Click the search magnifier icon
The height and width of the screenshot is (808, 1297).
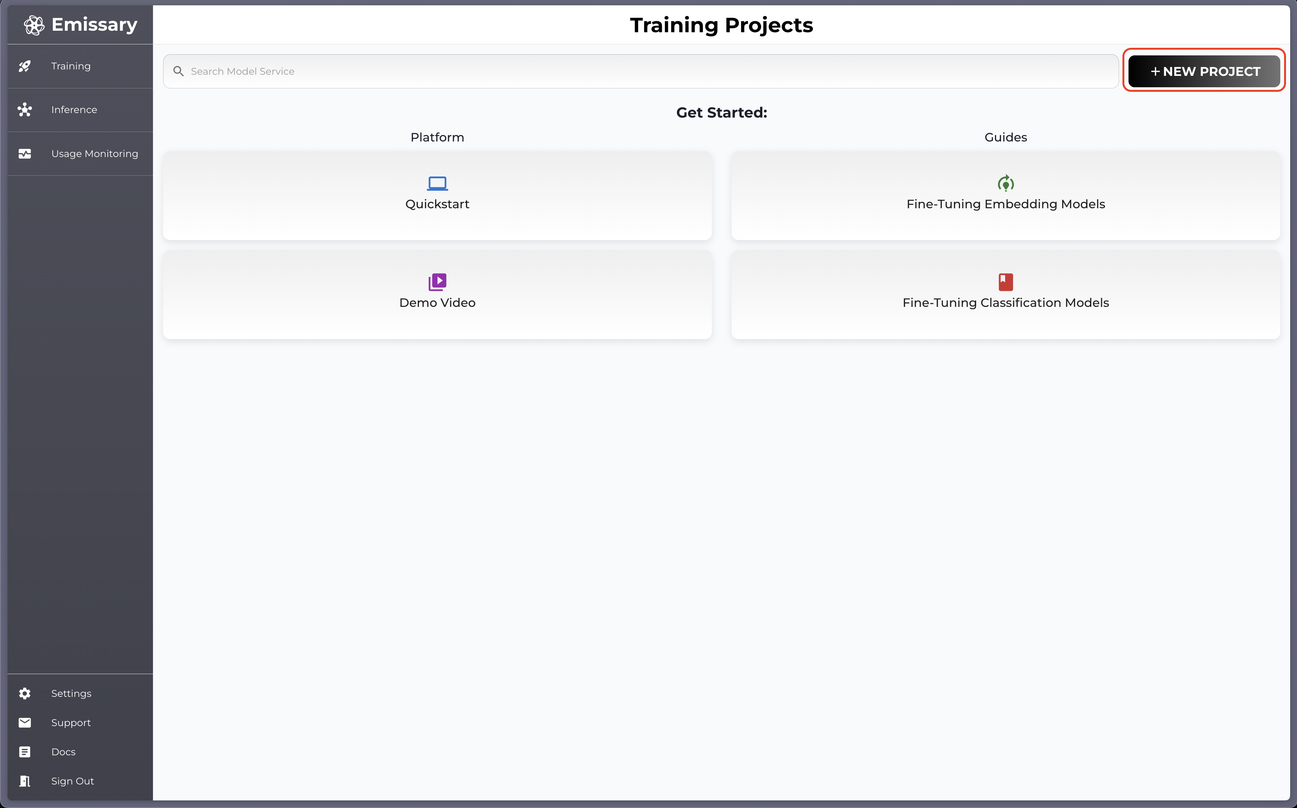coord(178,71)
